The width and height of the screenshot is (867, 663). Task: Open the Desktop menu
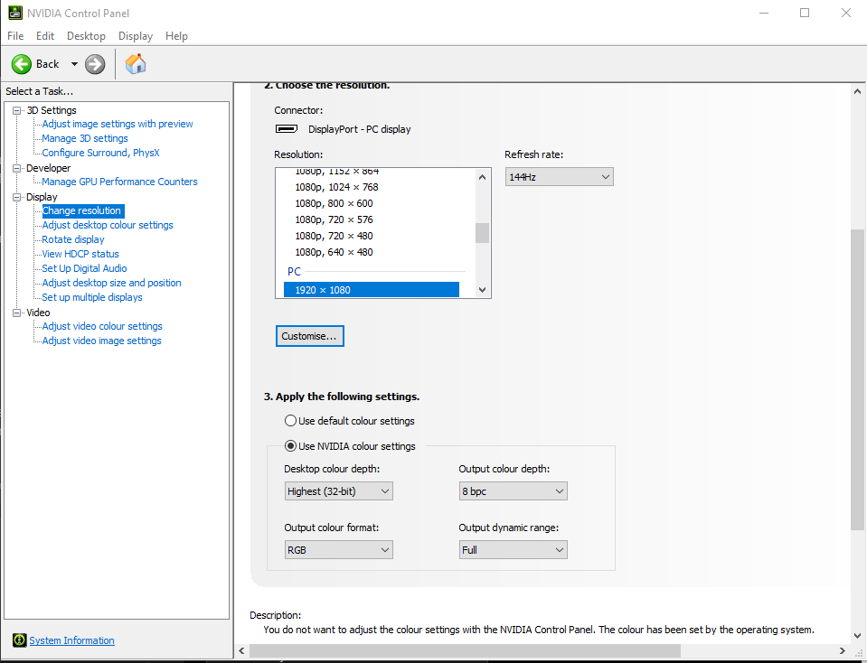(x=86, y=36)
